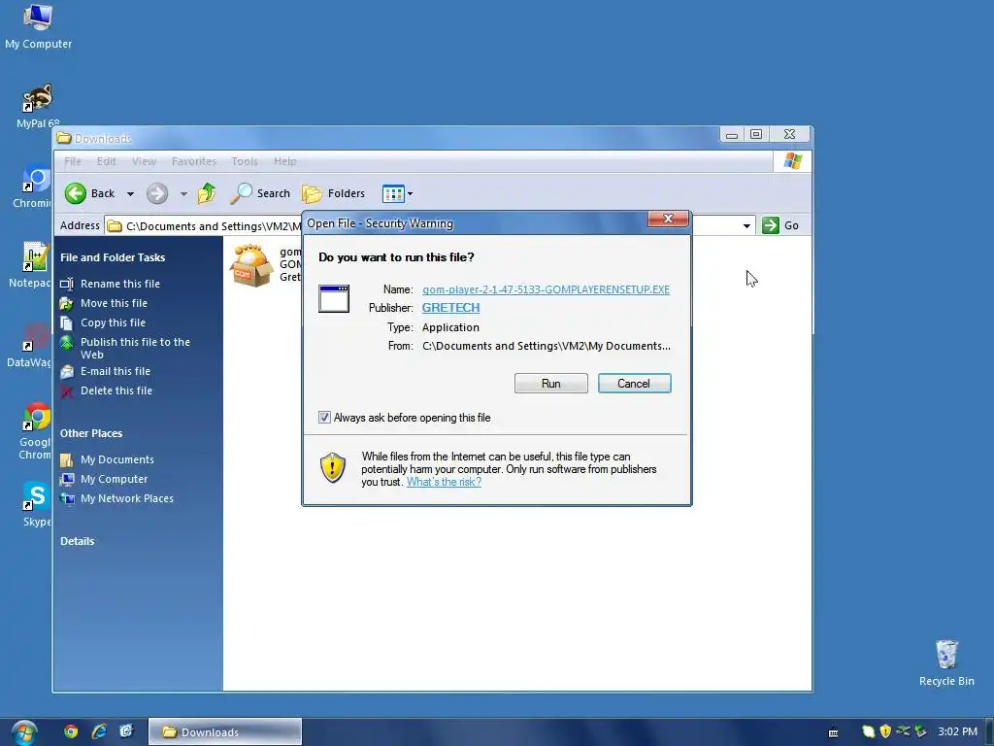This screenshot has width=994, height=746.
Task: Click the Run button in Security Warning
Action: [551, 383]
